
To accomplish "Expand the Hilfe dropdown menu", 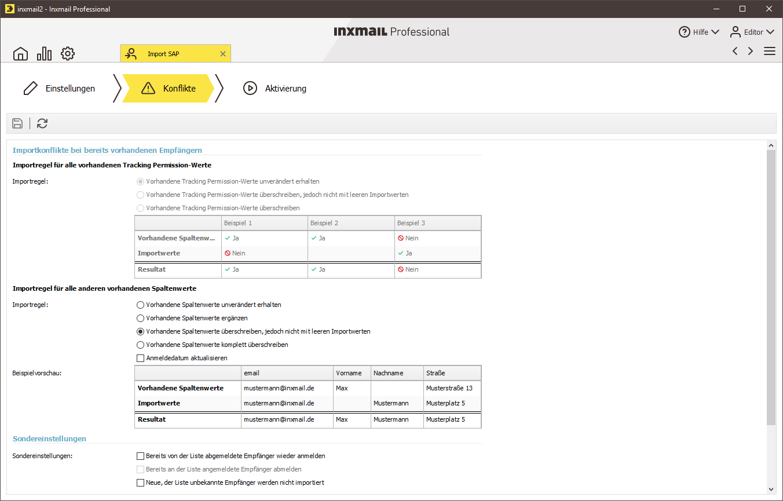I will click(x=715, y=32).
